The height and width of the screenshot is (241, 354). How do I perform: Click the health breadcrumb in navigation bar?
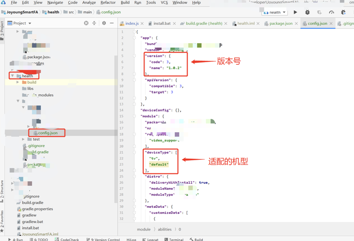point(53,12)
